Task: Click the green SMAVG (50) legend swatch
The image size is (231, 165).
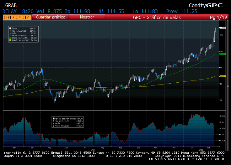Action: pos(10,38)
